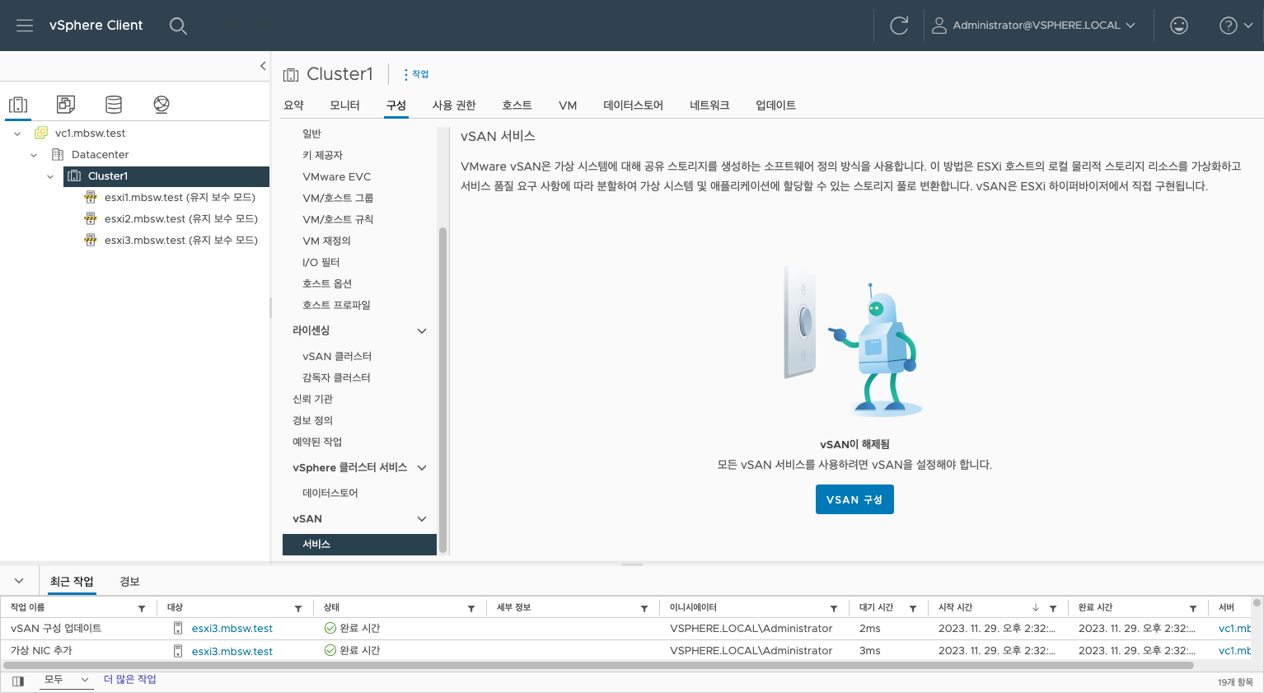Open the 모니터 tab
Viewport: 1264px width, 693px height.
[x=344, y=105]
